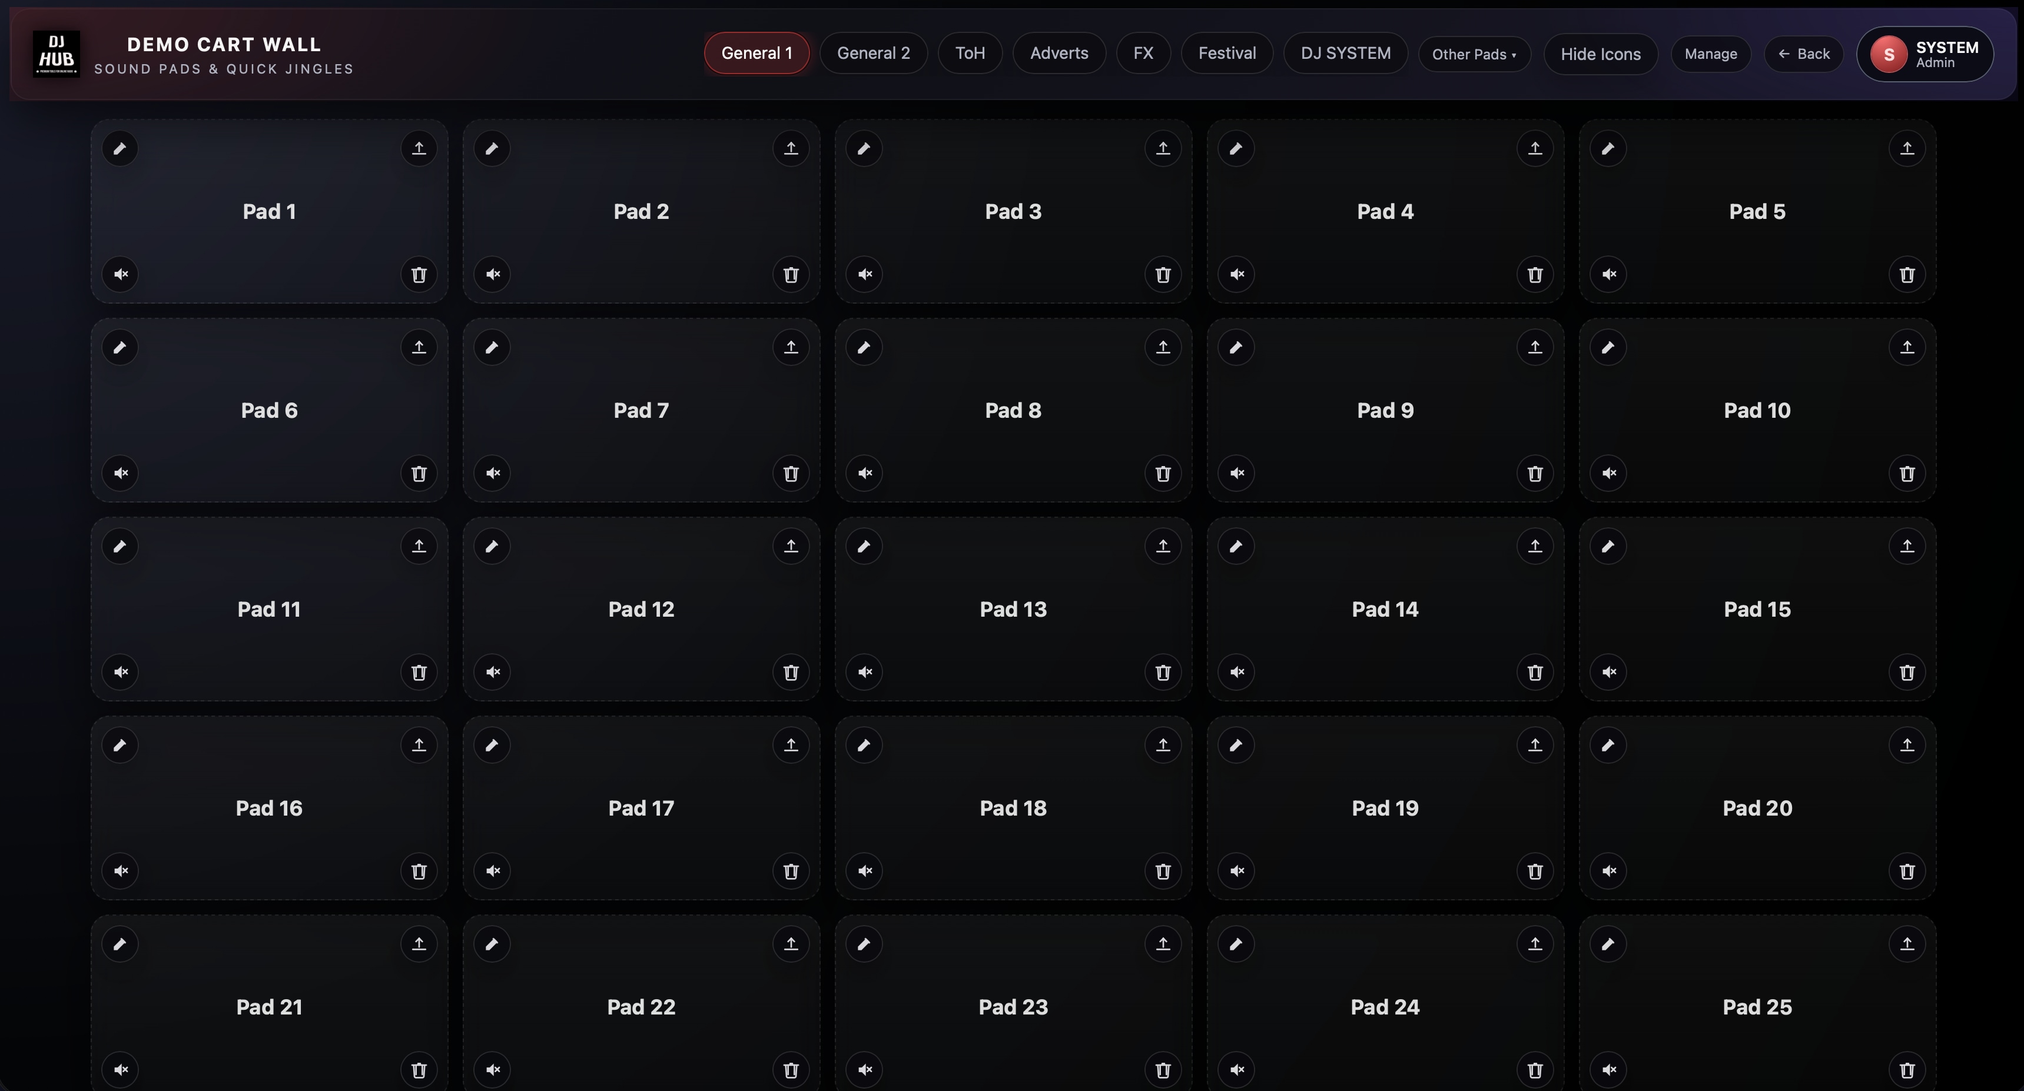Expand the SYSTEM Admin account menu

1925,54
